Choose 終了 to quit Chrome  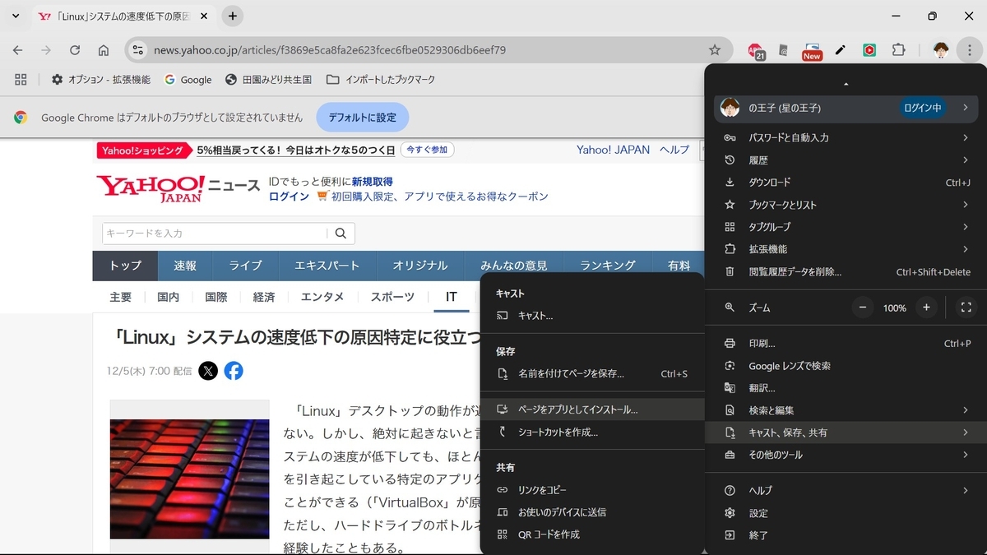pos(846,535)
